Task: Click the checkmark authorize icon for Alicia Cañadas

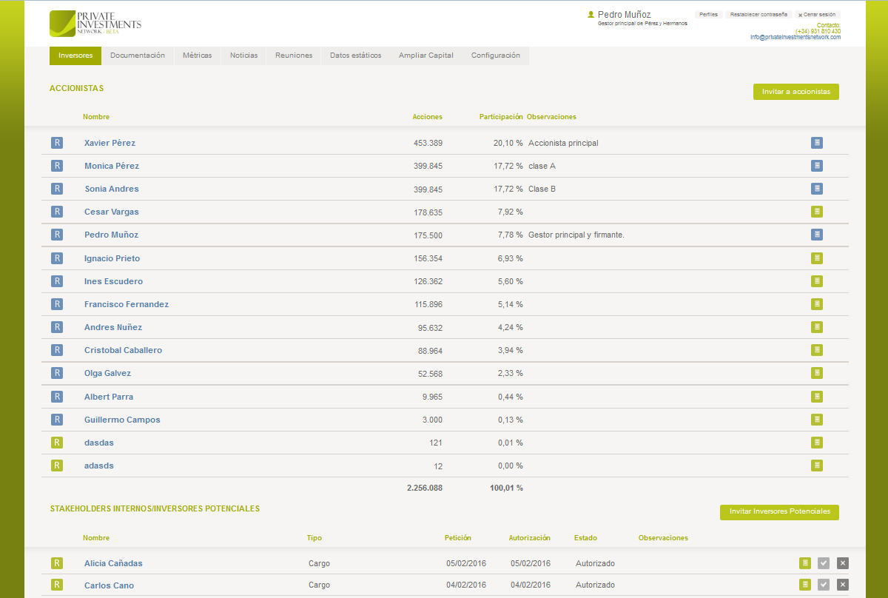Action: pyautogui.click(x=824, y=563)
